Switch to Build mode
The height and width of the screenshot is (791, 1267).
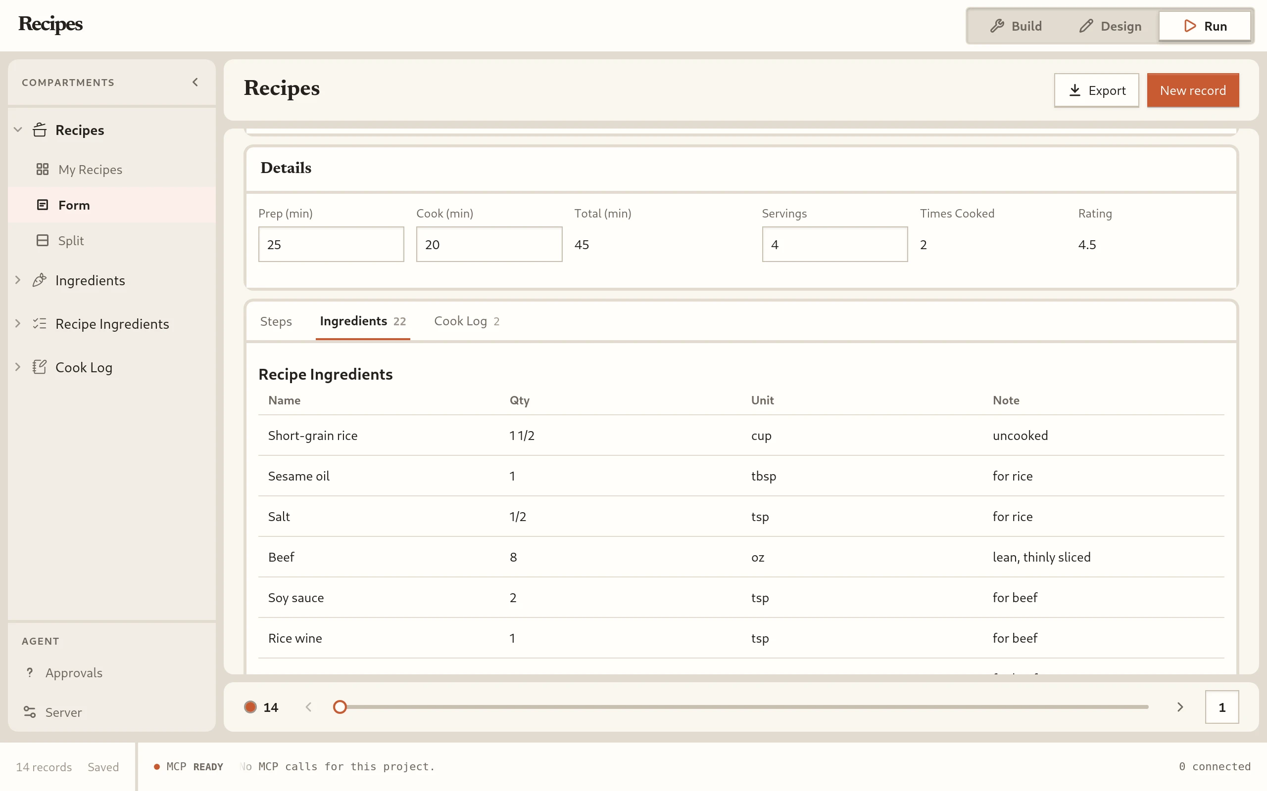[1015, 26]
